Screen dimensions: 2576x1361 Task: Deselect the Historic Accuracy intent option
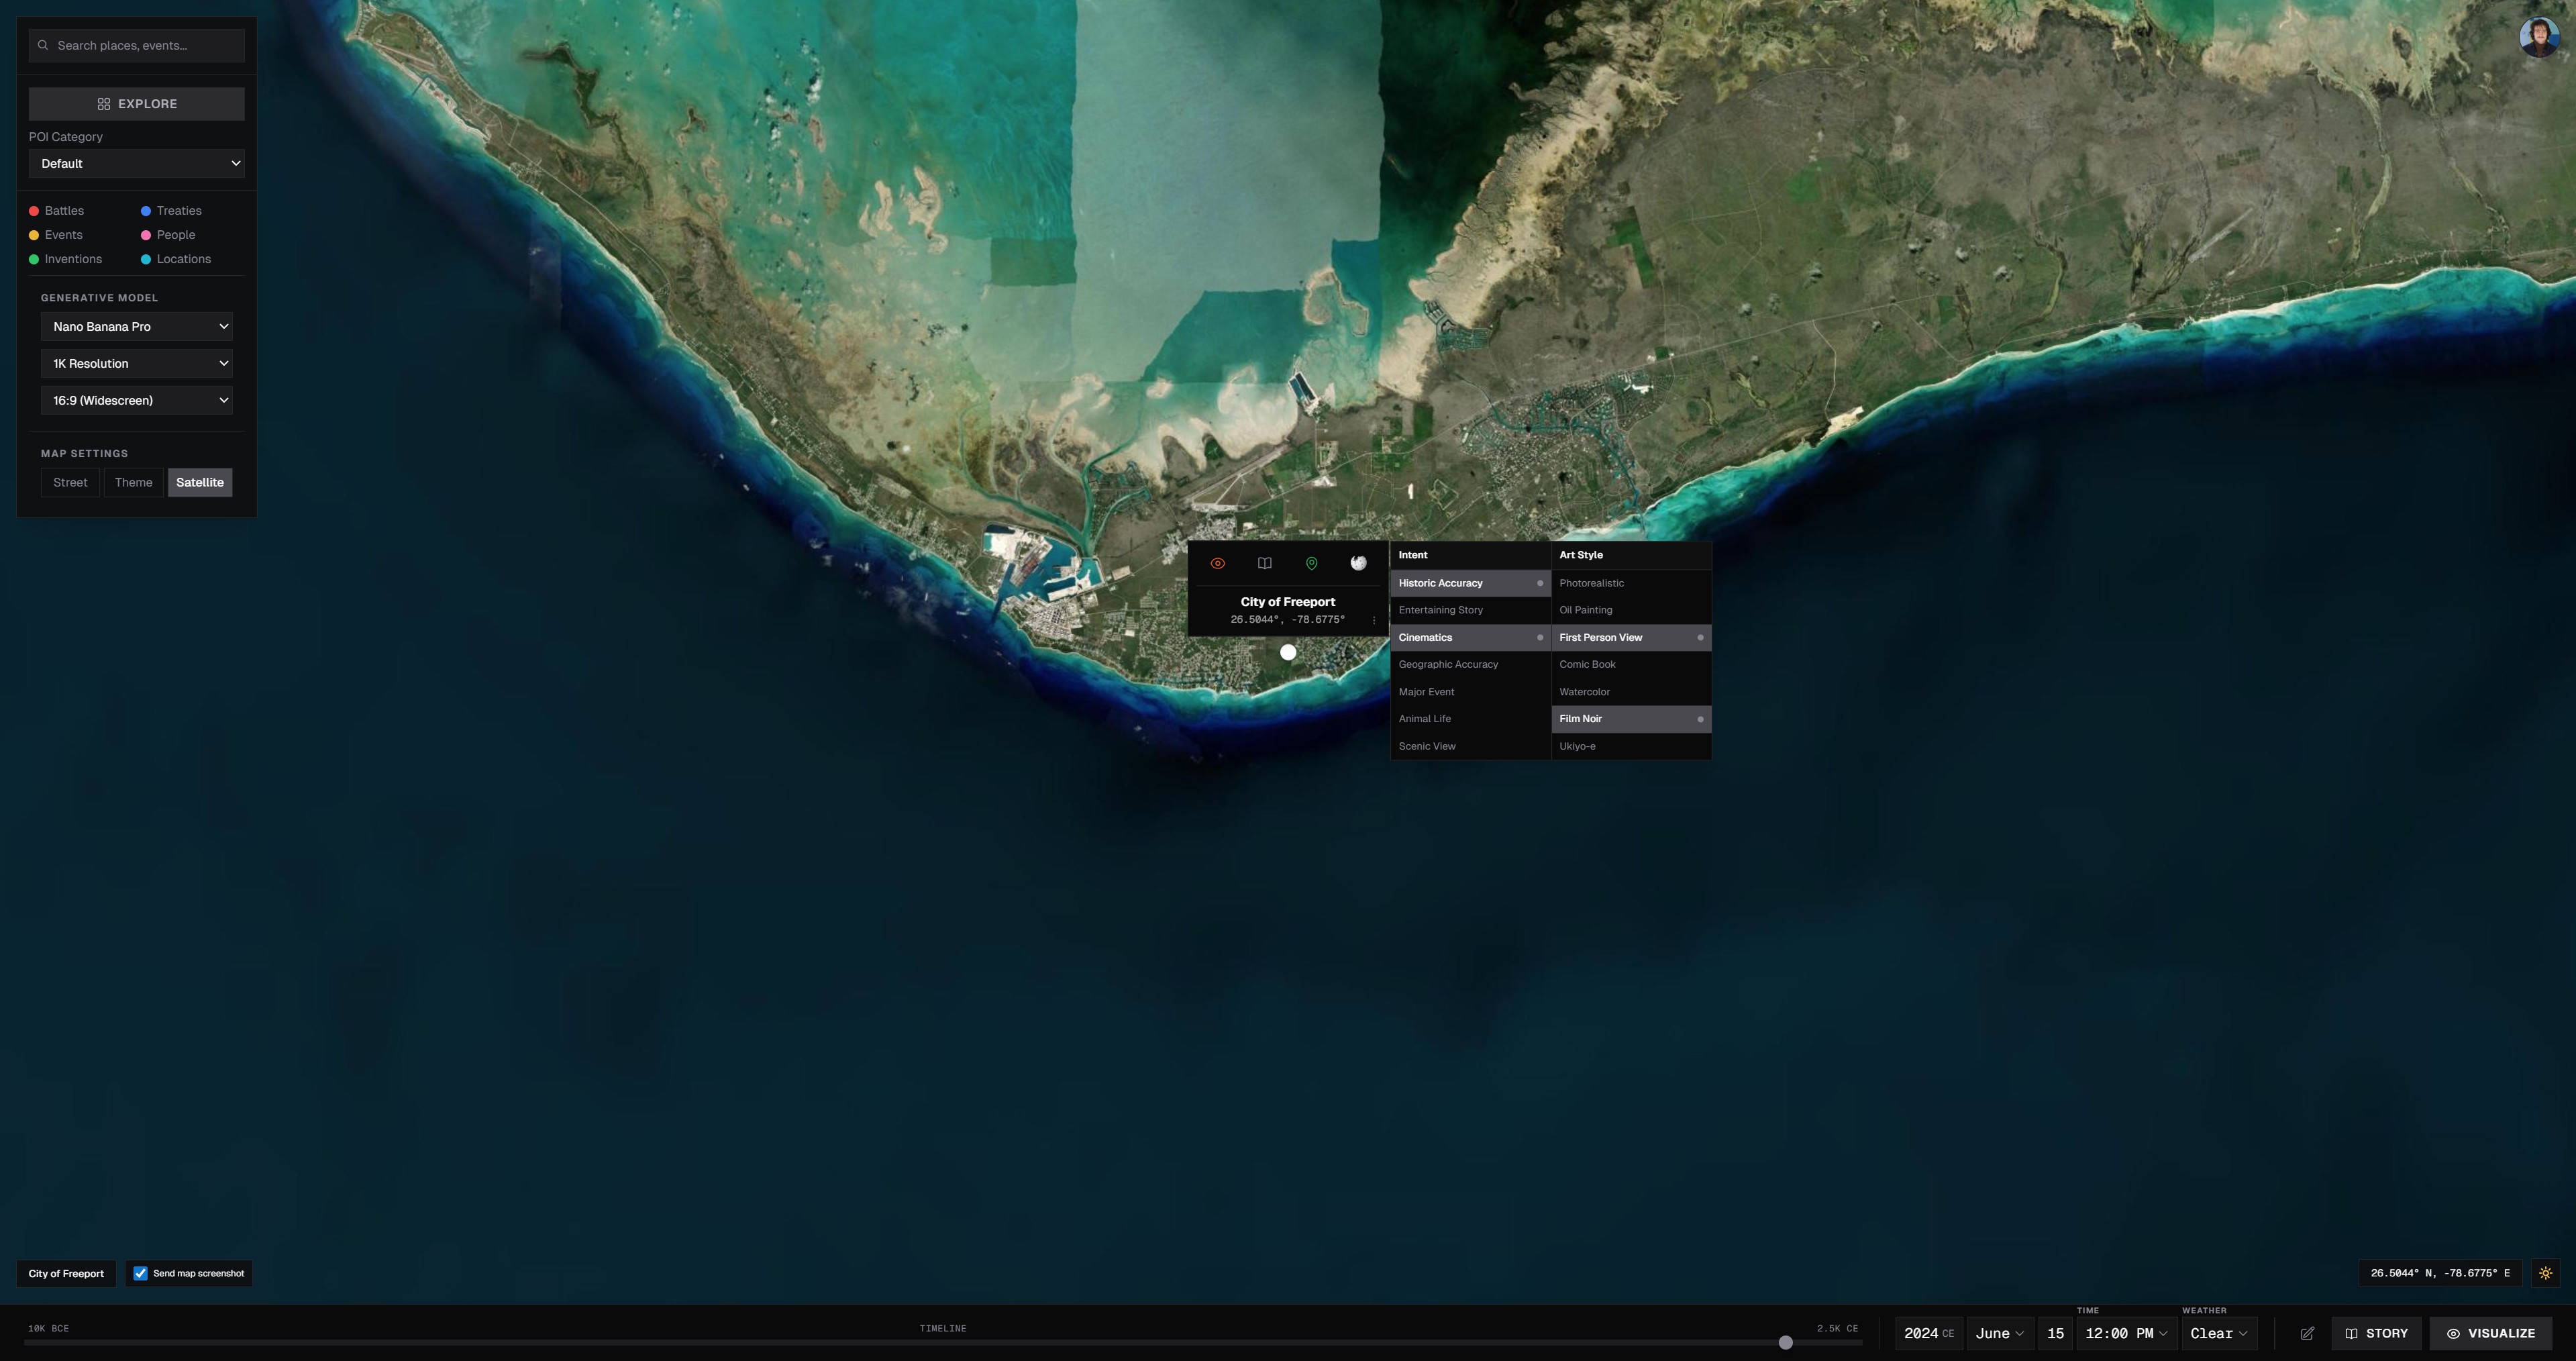pyautogui.click(x=1469, y=583)
